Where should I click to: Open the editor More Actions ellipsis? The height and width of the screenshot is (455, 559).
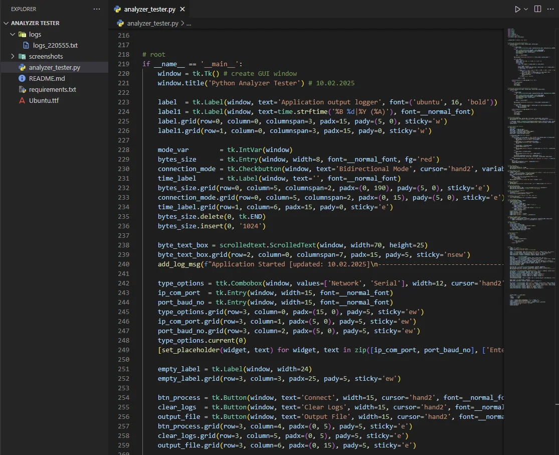(550, 9)
